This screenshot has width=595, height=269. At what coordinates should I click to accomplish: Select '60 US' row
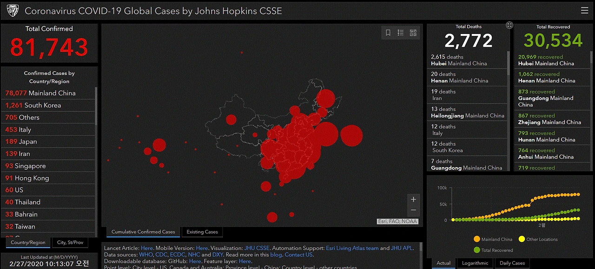pos(48,190)
